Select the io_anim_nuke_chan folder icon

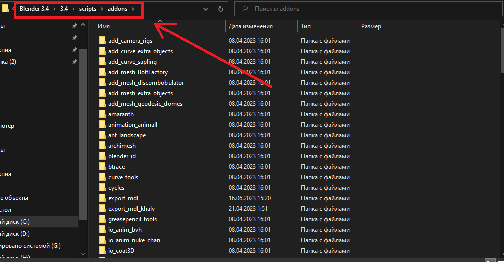click(102, 240)
